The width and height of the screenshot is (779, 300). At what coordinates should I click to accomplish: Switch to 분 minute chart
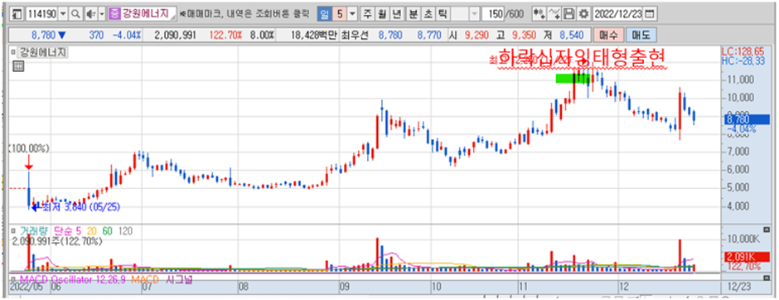(413, 14)
